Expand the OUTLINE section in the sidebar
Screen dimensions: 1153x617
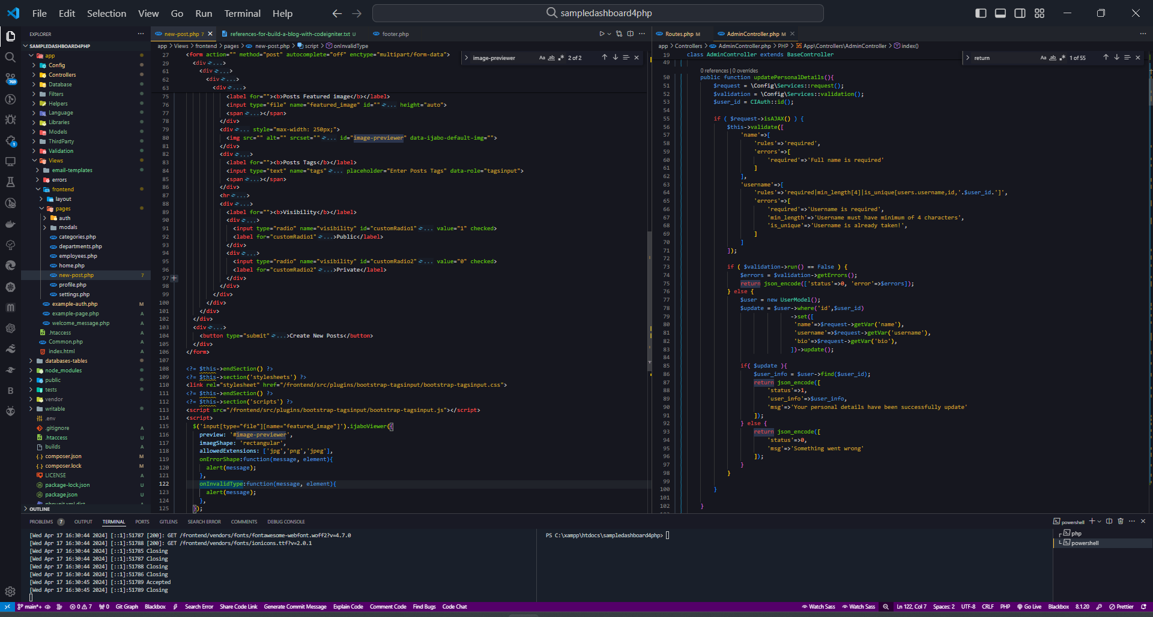tap(40, 509)
